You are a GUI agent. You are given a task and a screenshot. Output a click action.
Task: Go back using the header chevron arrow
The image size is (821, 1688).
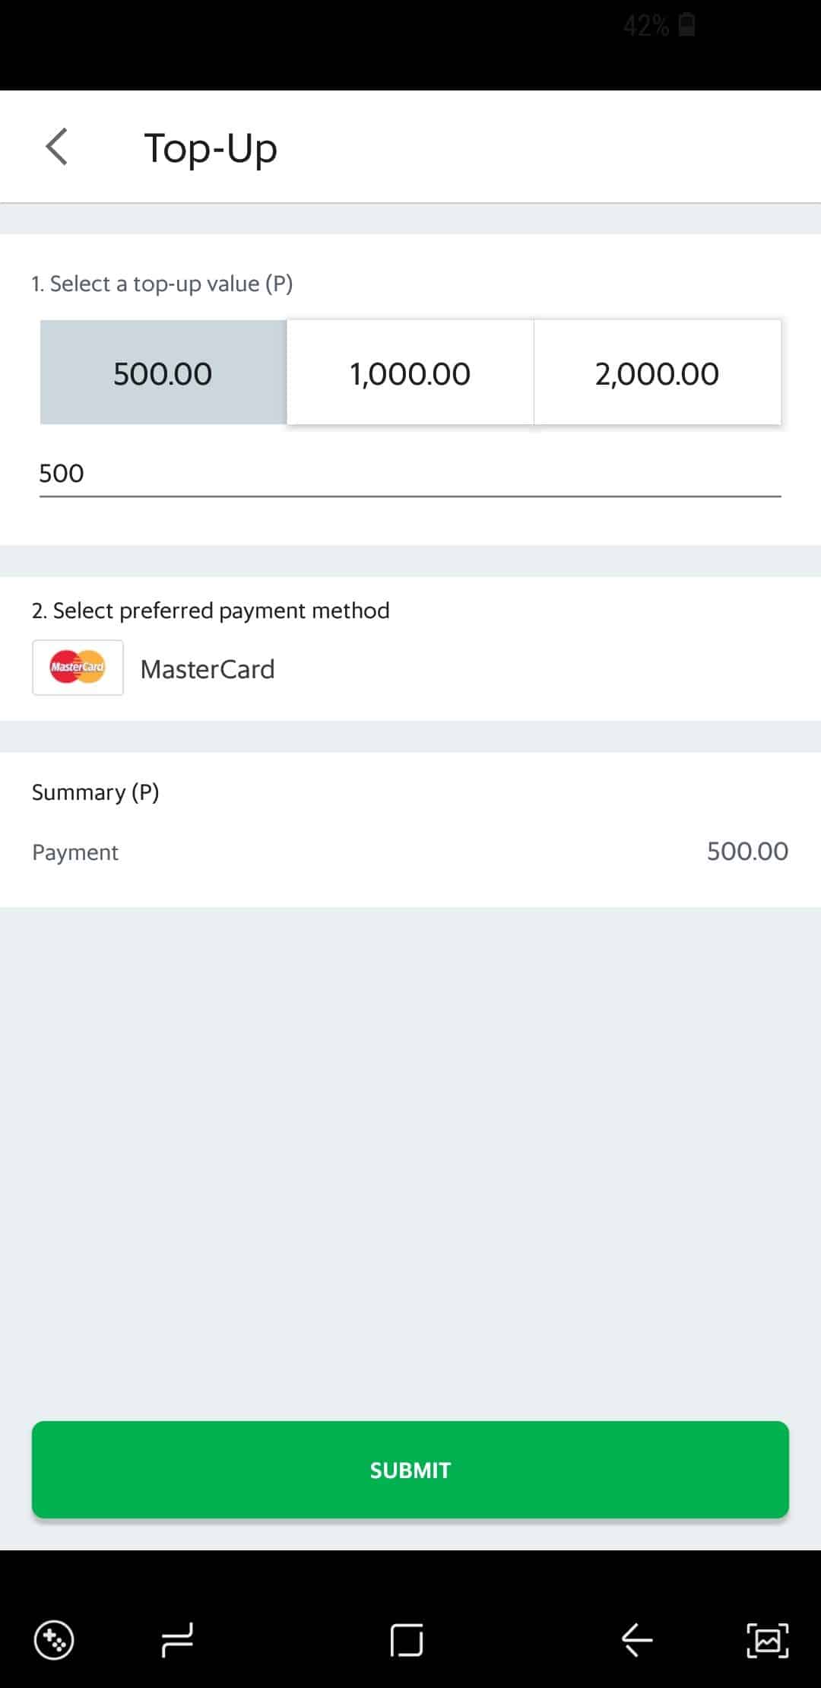[x=57, y=147]
